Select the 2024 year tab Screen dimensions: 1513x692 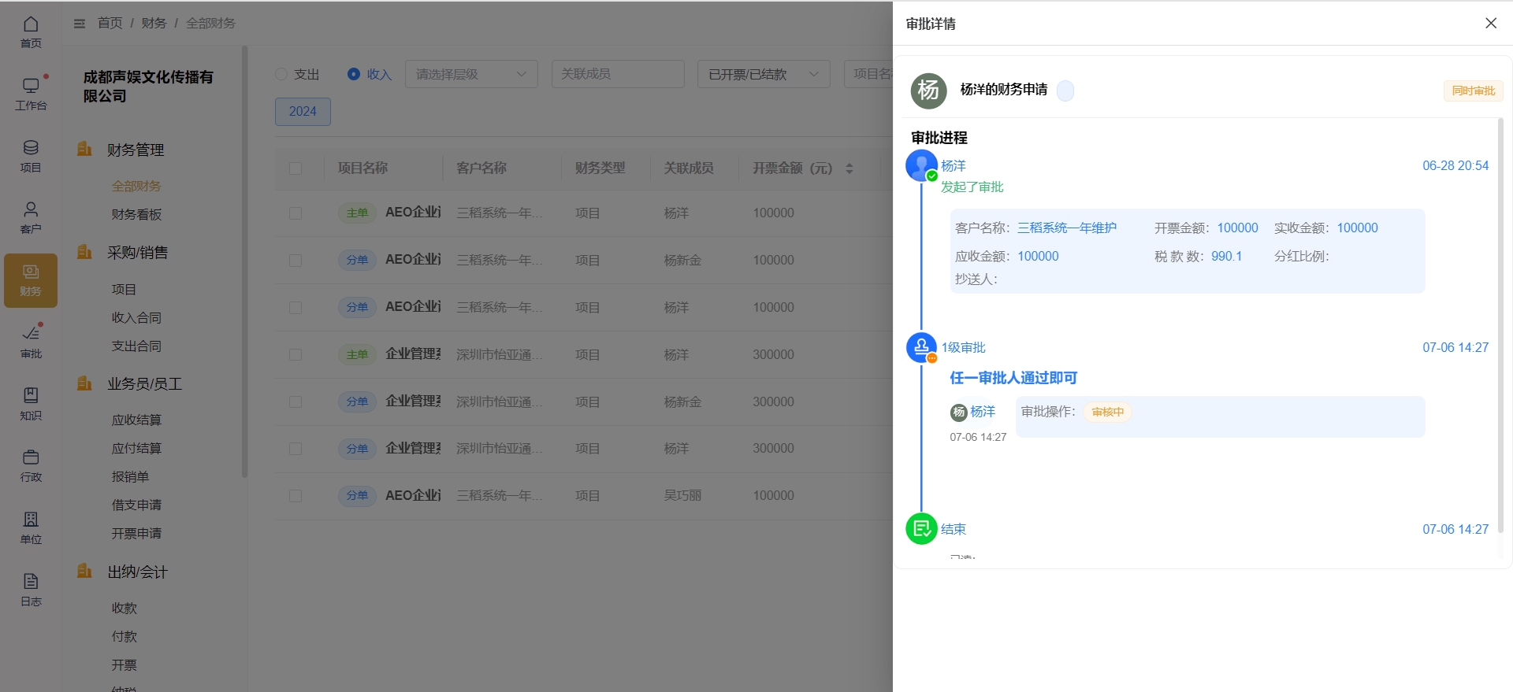[x=303, y=112]
